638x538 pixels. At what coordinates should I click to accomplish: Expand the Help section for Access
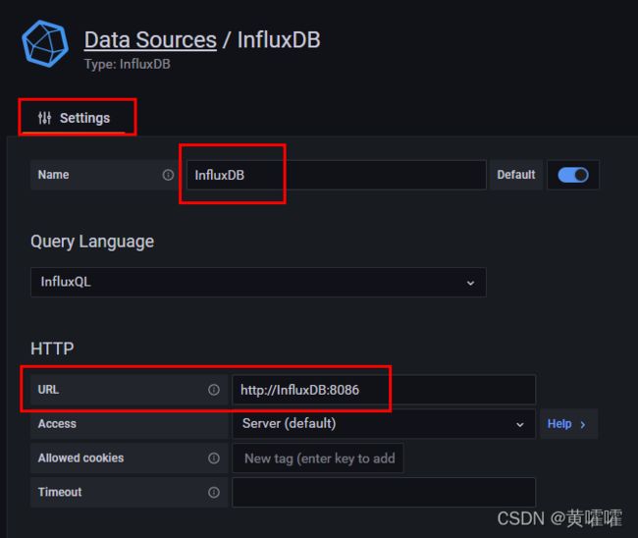tap(568, 424)
